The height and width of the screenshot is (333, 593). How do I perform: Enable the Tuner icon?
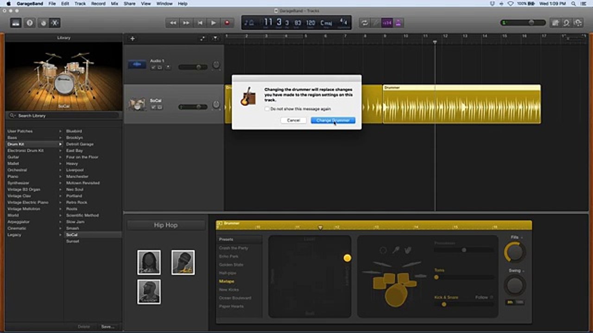pyautogui.click(x=376, y=23)
